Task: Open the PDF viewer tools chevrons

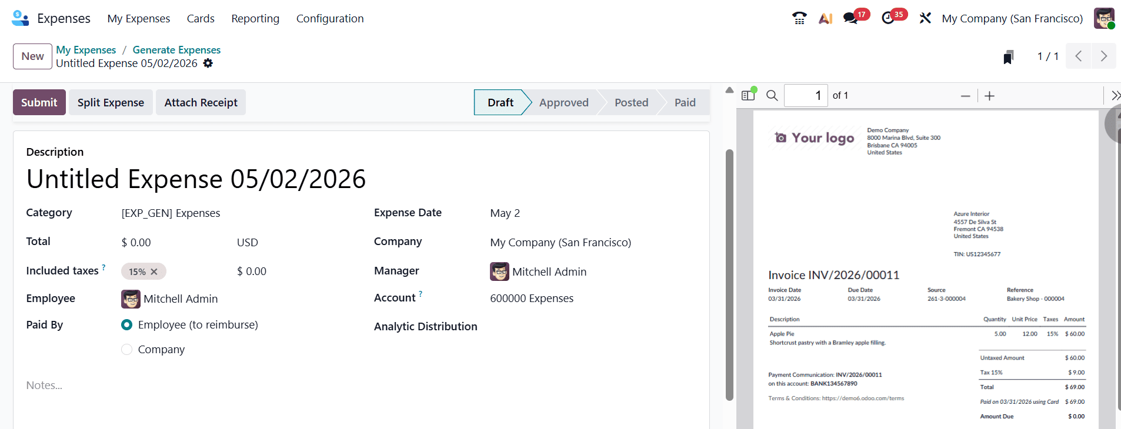Action: [1115, 95]
